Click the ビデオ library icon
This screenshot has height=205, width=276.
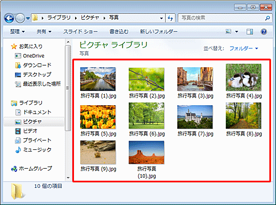[18, 131]
